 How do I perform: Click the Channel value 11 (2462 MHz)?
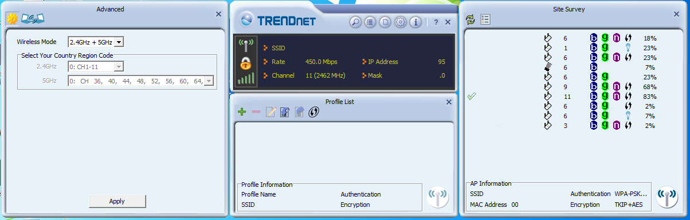click(x=325, y=75)
